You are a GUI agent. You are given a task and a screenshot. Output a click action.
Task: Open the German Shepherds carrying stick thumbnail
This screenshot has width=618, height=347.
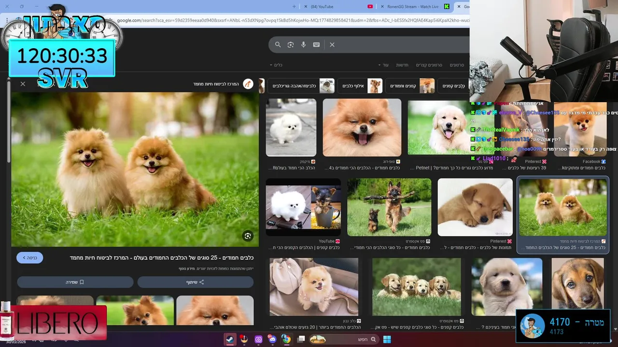[x=389, y=207]
